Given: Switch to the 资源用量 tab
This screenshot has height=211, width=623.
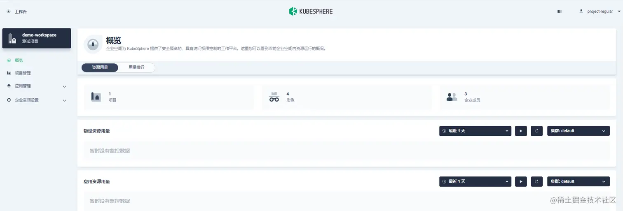Looking at the screenshot, I should pos(100,67).
